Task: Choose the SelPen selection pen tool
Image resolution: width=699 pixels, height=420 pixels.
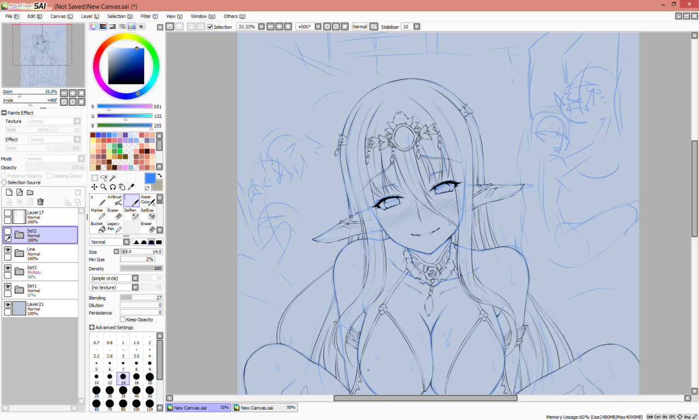Action: (x=131, y=214)
